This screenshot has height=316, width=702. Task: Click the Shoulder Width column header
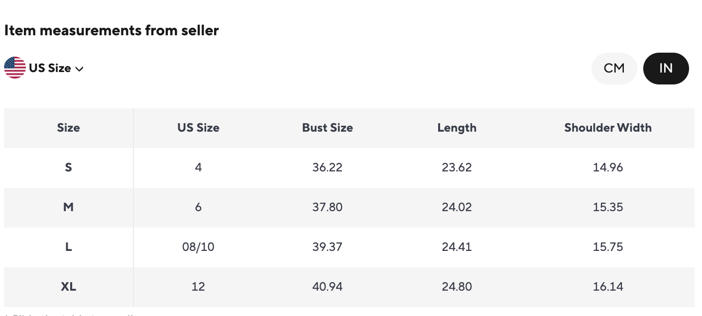607,128
